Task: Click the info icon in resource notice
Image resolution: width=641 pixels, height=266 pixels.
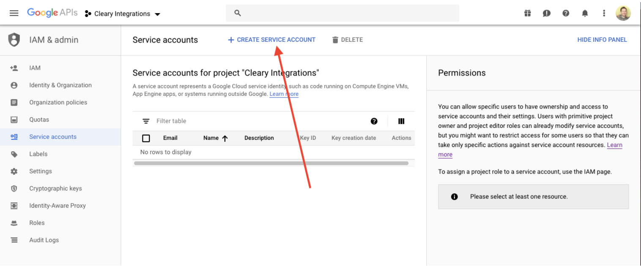Action: coord(455,197)
